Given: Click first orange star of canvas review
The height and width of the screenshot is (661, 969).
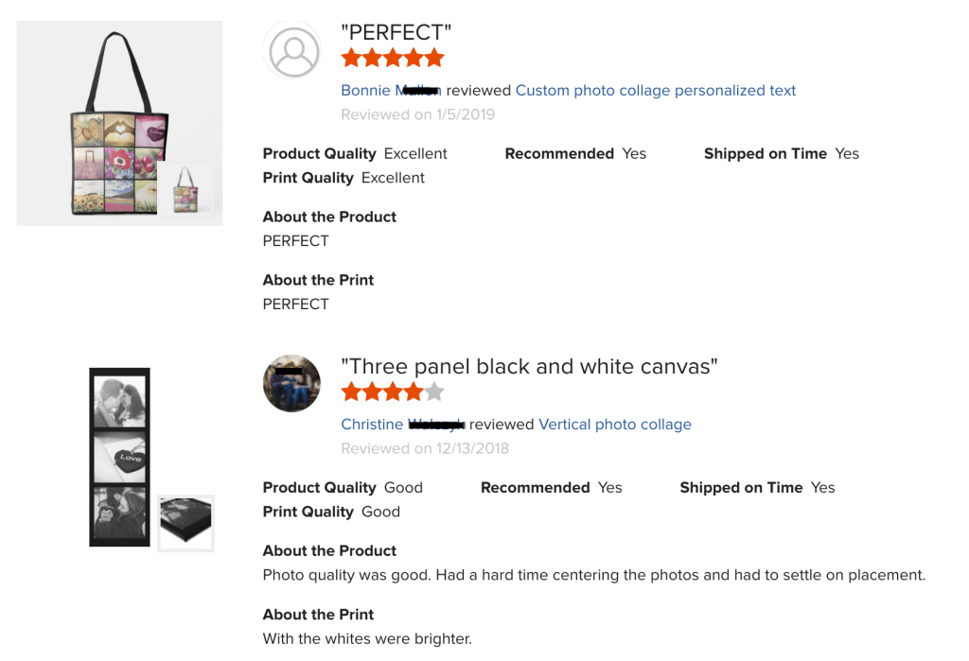Looking at the screenshot, I should [x=351, y=391].
